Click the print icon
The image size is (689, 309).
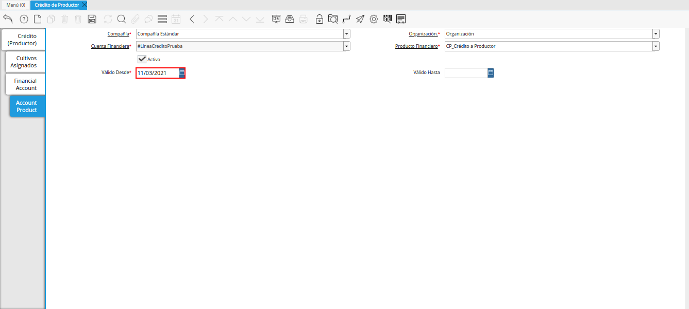tap(304, 19)
